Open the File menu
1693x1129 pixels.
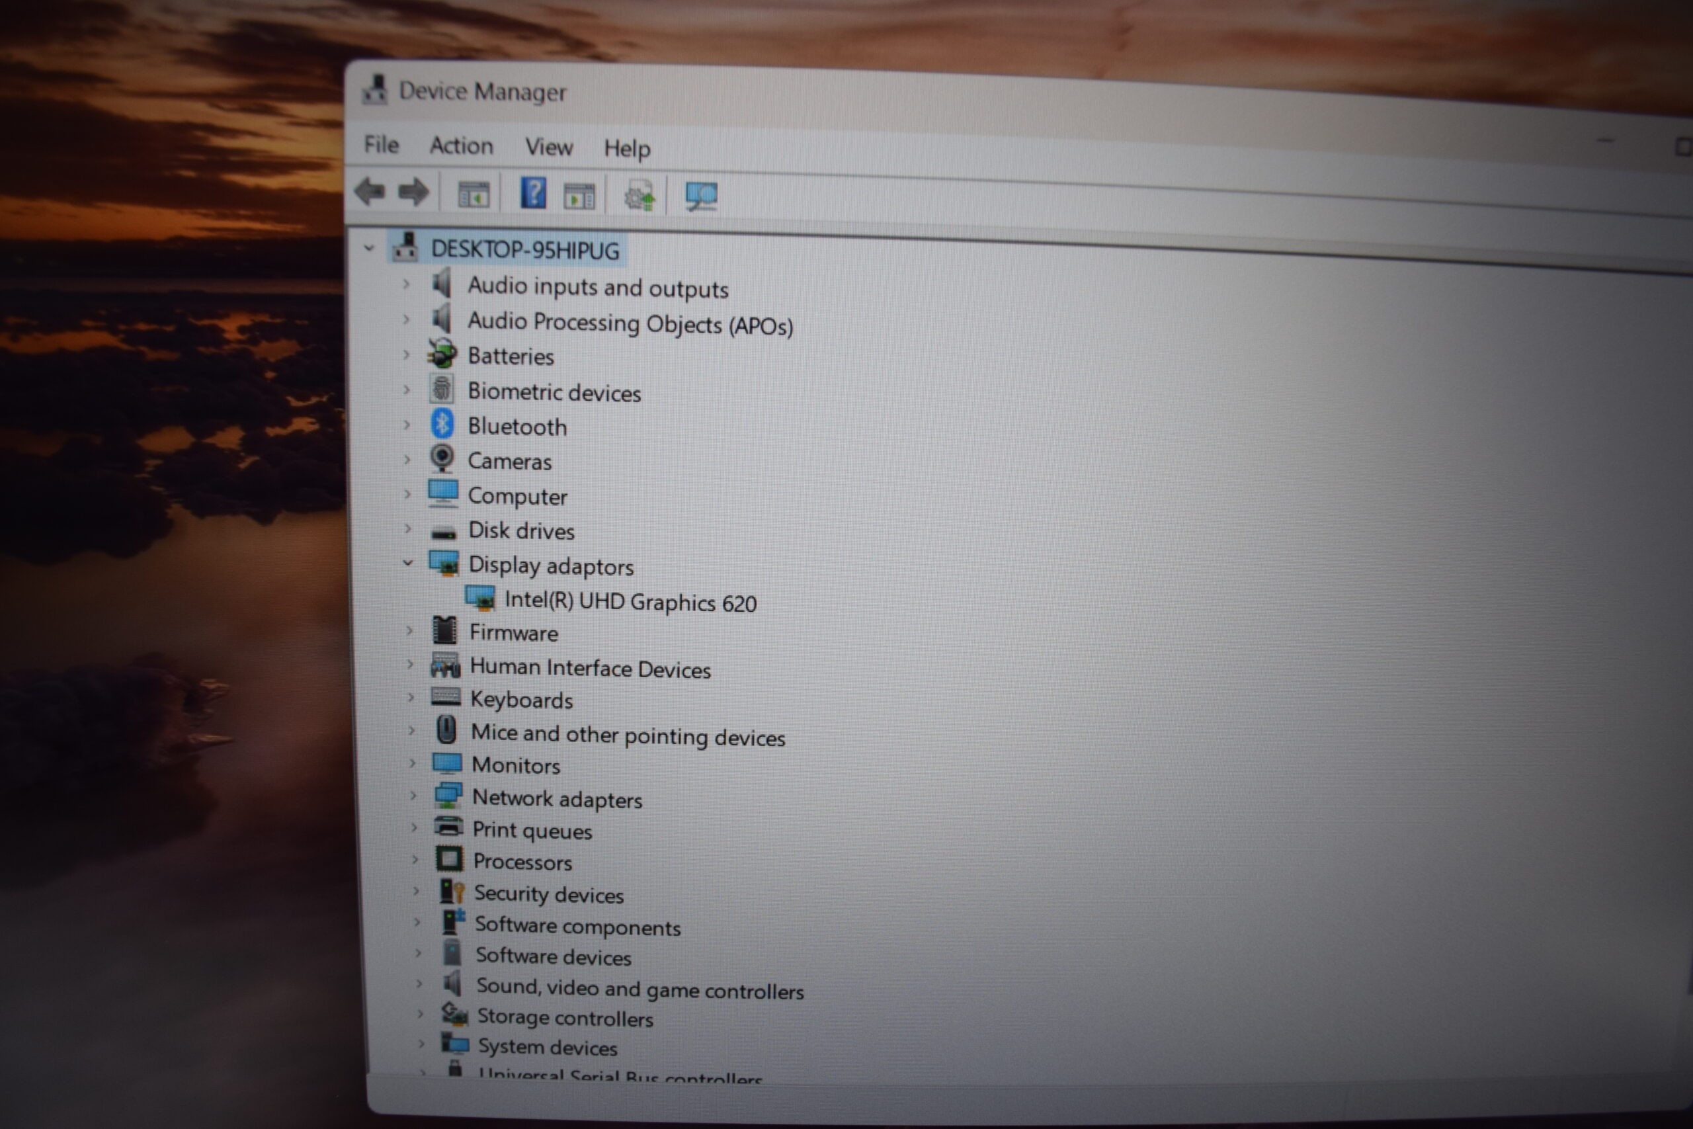click(x=382, y=144)
